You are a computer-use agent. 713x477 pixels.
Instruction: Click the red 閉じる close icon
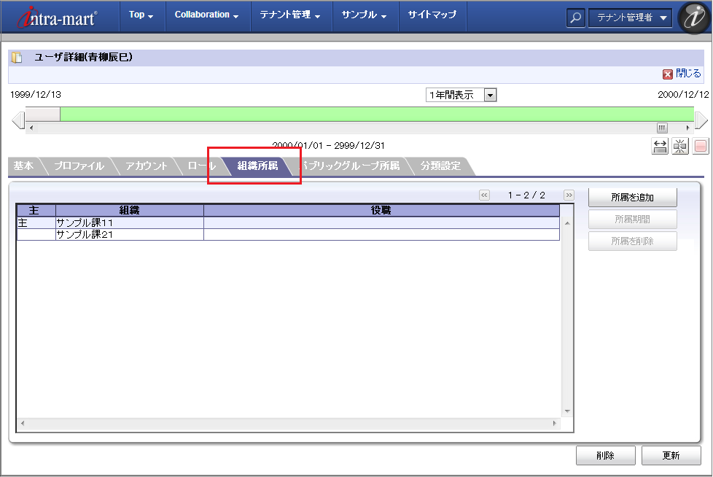point(667,74)
